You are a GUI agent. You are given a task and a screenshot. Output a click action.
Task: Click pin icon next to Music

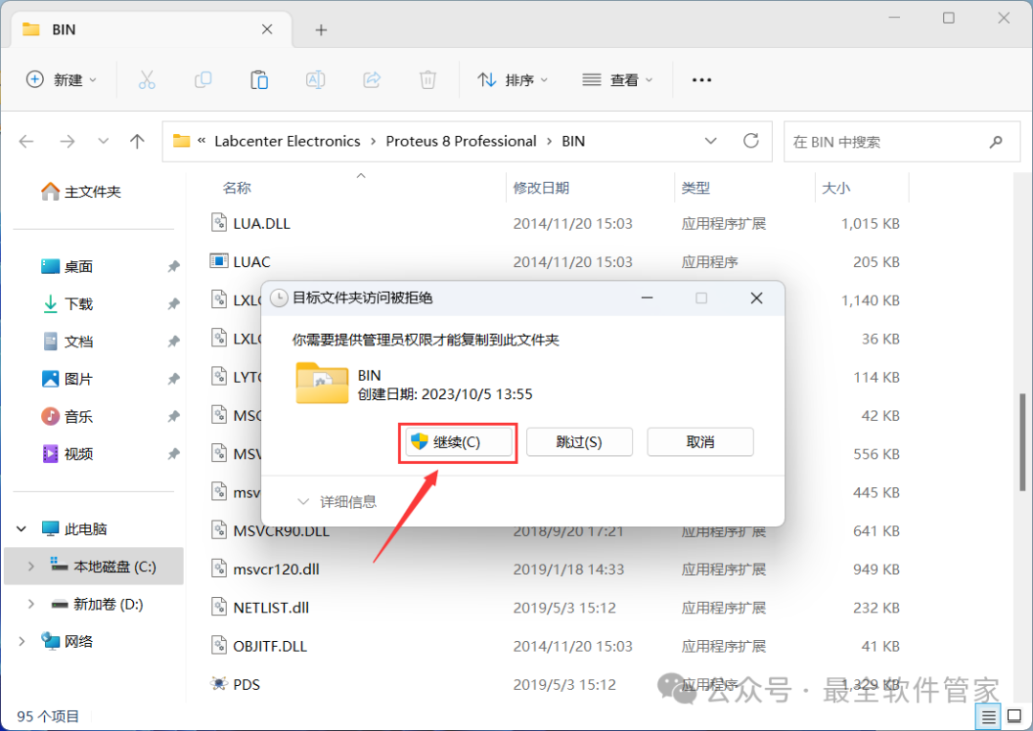click(x=172, y=416)
